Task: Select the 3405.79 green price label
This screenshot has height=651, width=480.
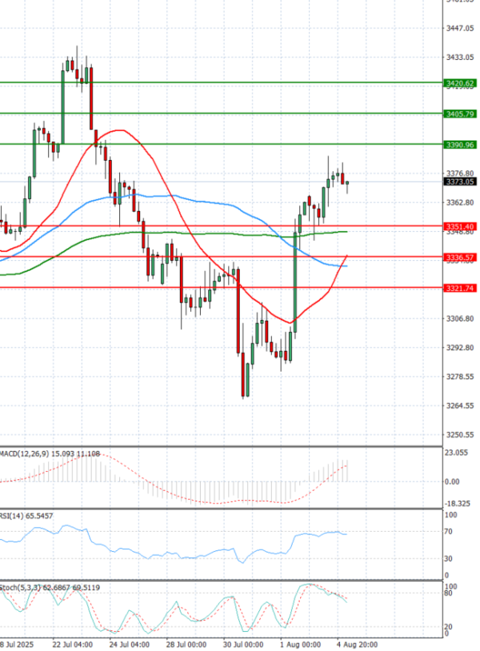Action: [x=460, y=114]
